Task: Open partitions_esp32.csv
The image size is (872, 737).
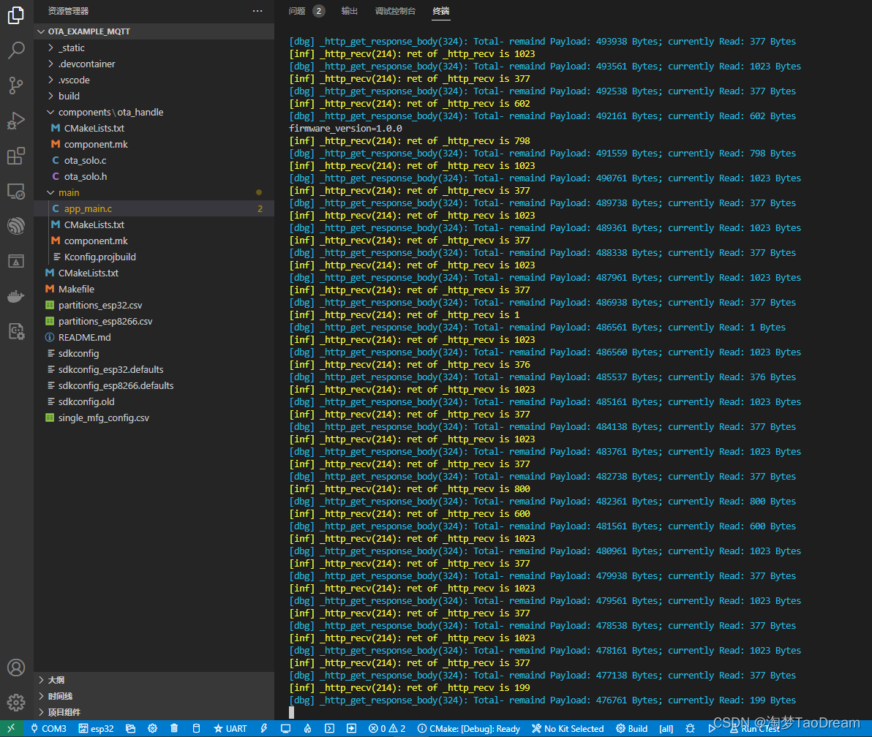Action: click(x=154, y=305)
